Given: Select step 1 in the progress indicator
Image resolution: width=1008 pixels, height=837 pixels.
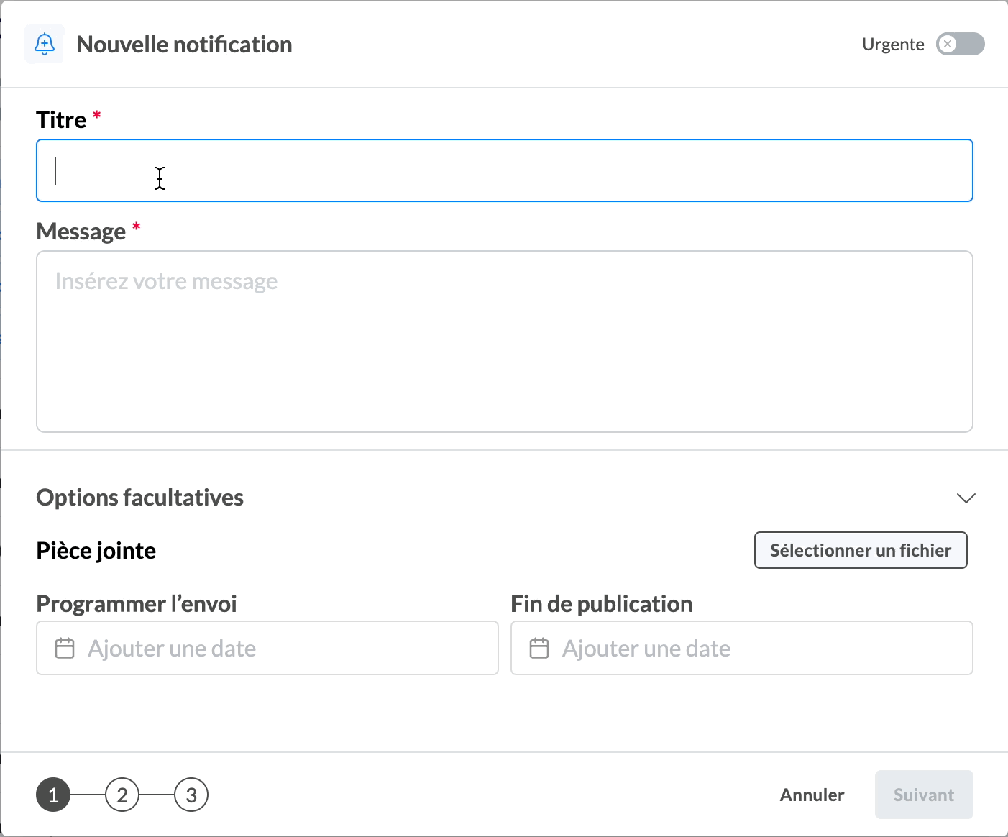Looking at the screenshot, I should click(53, 795).
